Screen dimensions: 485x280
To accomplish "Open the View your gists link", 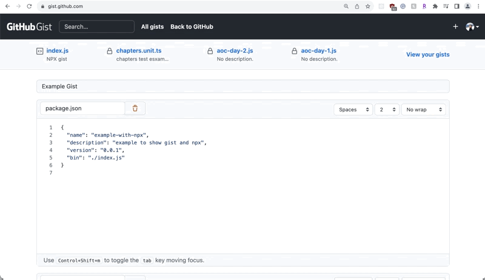I will click(x=427, y=55).
